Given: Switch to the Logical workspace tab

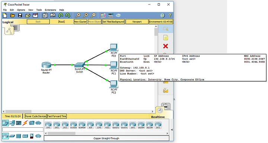Looking at the screenshot, I should (x=8, y=22).
